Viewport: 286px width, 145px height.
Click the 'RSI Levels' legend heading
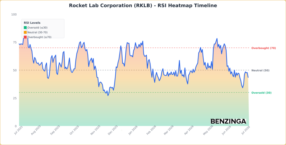click(32, 23)
